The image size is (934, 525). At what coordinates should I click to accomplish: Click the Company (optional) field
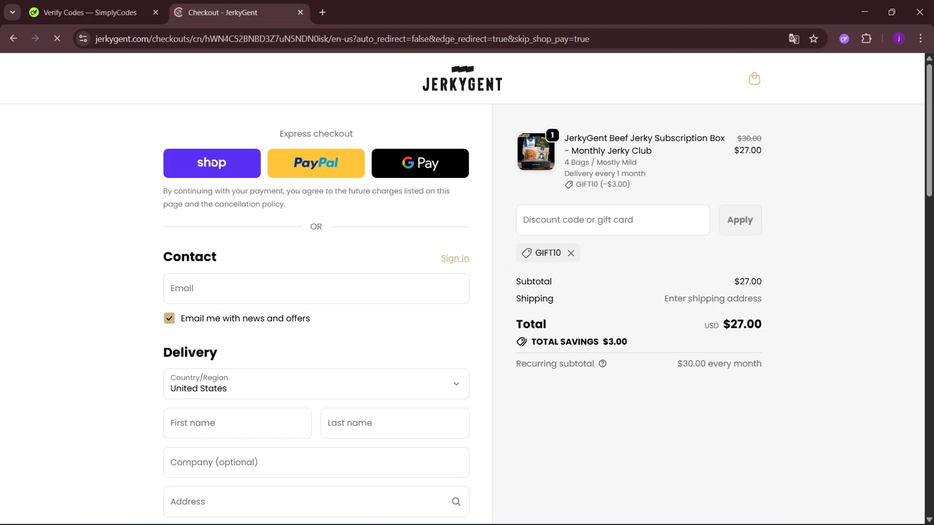click(x=316, y=462)
